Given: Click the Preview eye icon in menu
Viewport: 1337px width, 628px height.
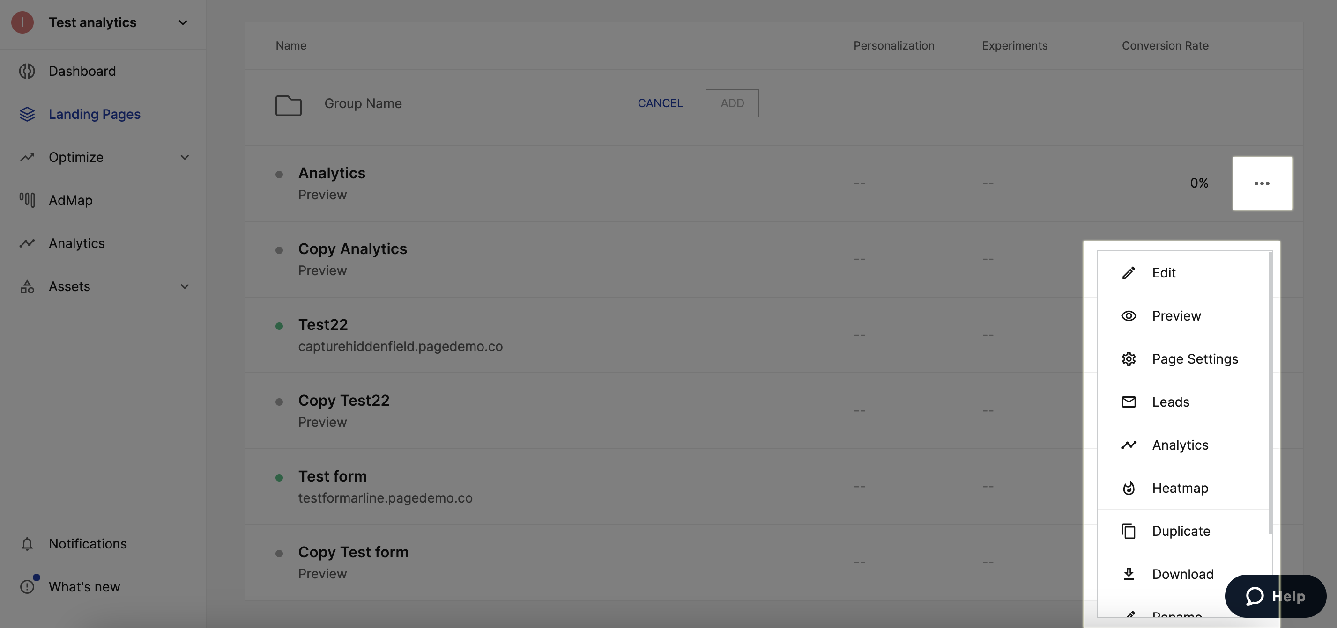Looking at the screenshot, I should click(1129, 316).
